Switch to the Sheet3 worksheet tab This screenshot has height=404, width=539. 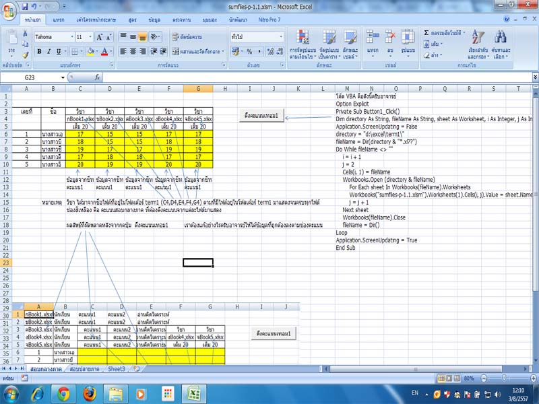click(117, 369)
